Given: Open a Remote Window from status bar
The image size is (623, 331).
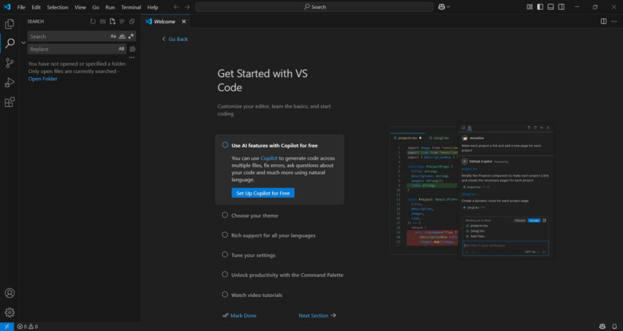Looking at the screenshot, I should tap(7, 327).
